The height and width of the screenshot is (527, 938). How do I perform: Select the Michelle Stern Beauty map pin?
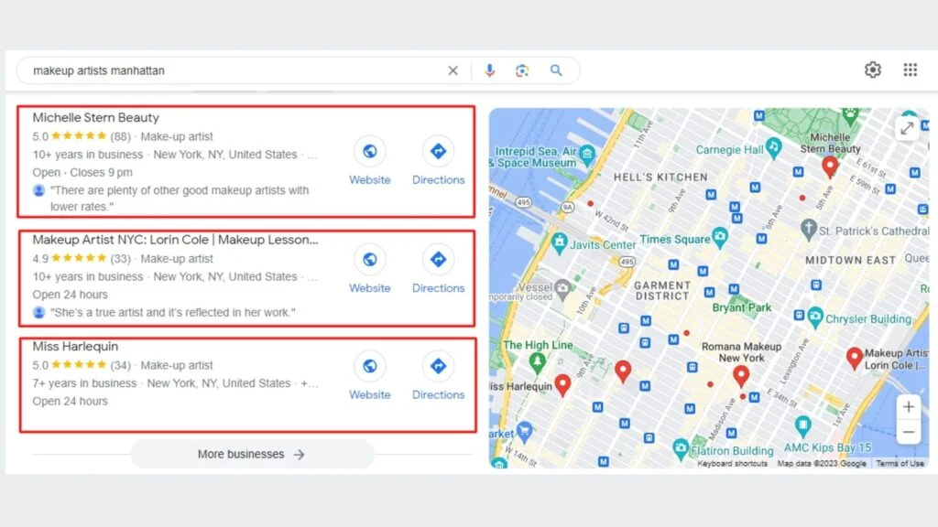(x=830, y=167)
